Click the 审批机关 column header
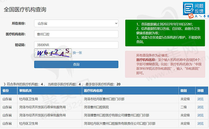The image size is (209, 129). pyautogui.click(x=49, y=91)
